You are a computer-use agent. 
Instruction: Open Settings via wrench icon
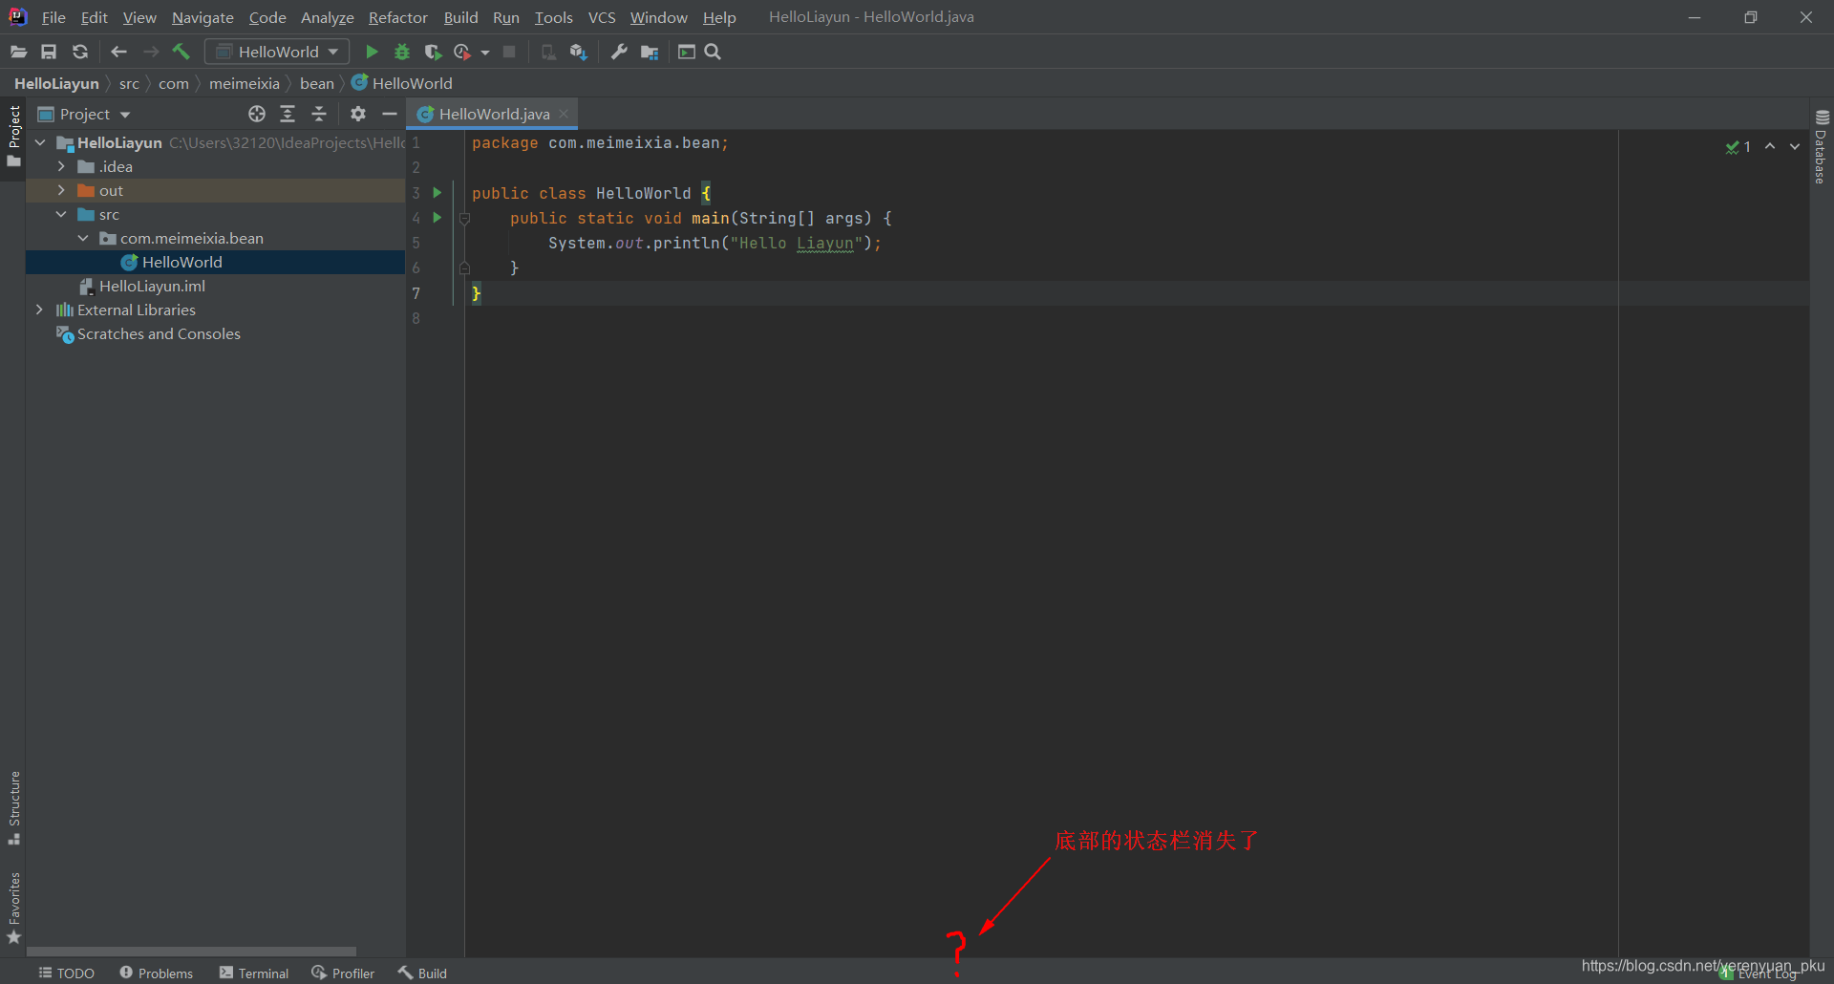pos(619,52)
